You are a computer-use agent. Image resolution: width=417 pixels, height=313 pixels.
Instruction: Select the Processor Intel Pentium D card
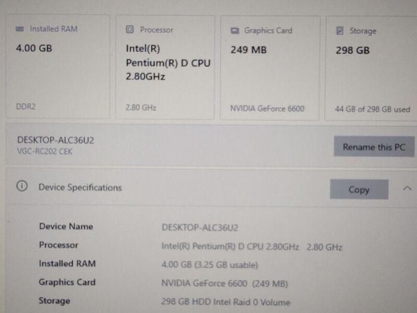tap(165, 67)
